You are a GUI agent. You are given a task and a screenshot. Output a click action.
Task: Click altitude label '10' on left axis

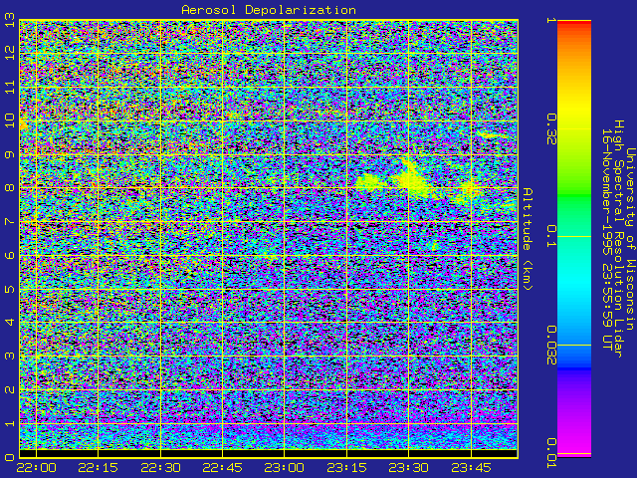[10, 120]
